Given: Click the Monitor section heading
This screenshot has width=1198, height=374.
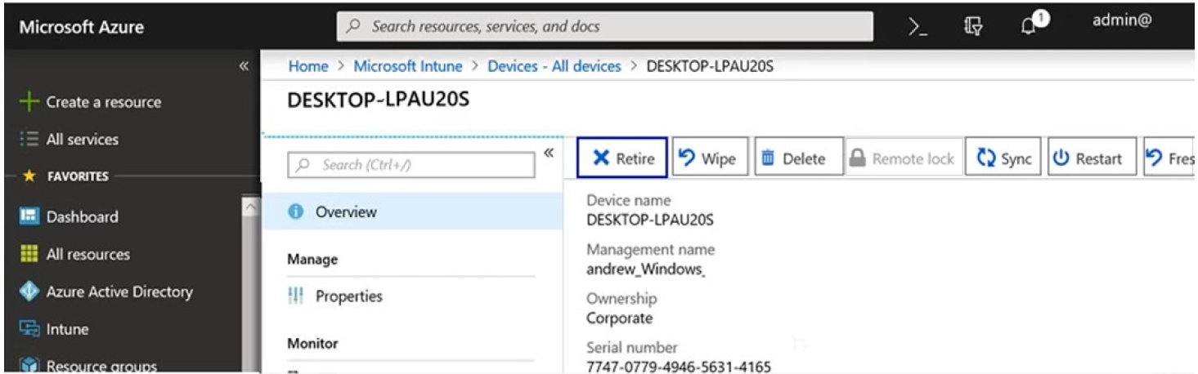Looking at the screenshot, I should [x=312, y=344].
